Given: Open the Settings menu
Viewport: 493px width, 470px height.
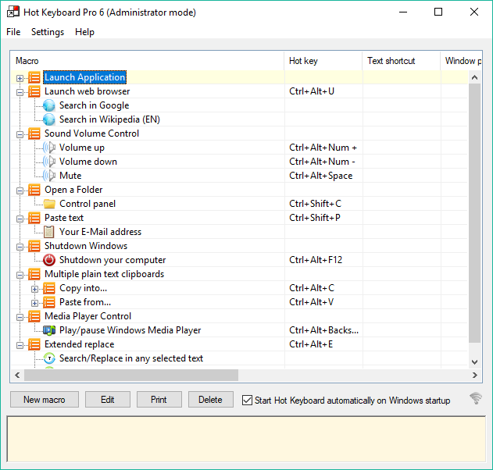Looking at the screenshot, I should click(48, 32).
